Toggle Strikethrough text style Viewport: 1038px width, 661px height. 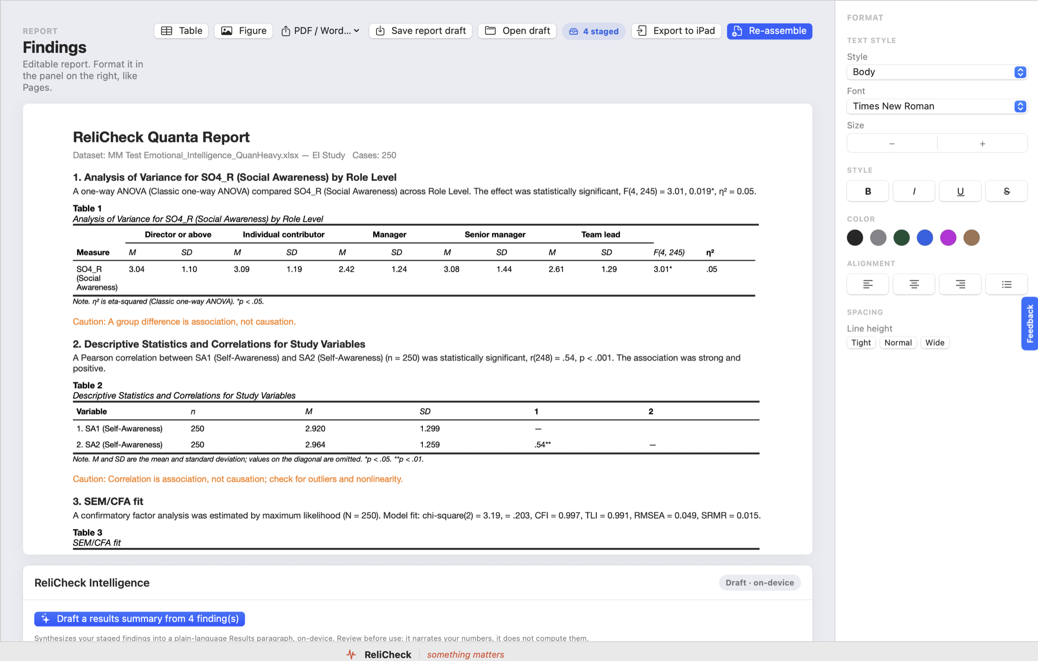pos(1006,191)
